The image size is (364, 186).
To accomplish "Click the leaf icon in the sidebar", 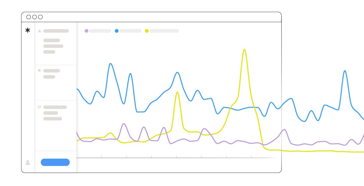I will 40,107.
